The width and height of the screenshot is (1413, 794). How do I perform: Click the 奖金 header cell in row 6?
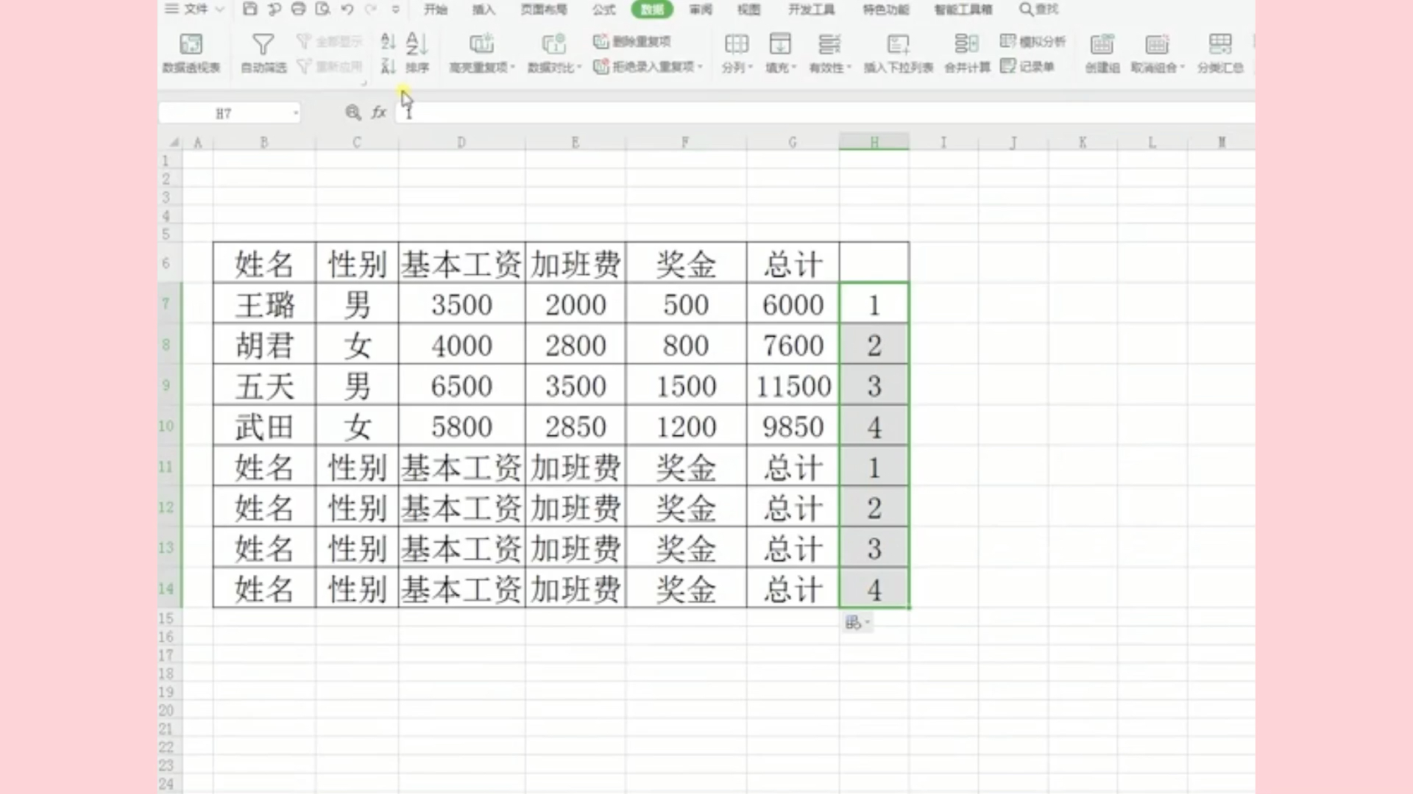(x=686, y=263)
